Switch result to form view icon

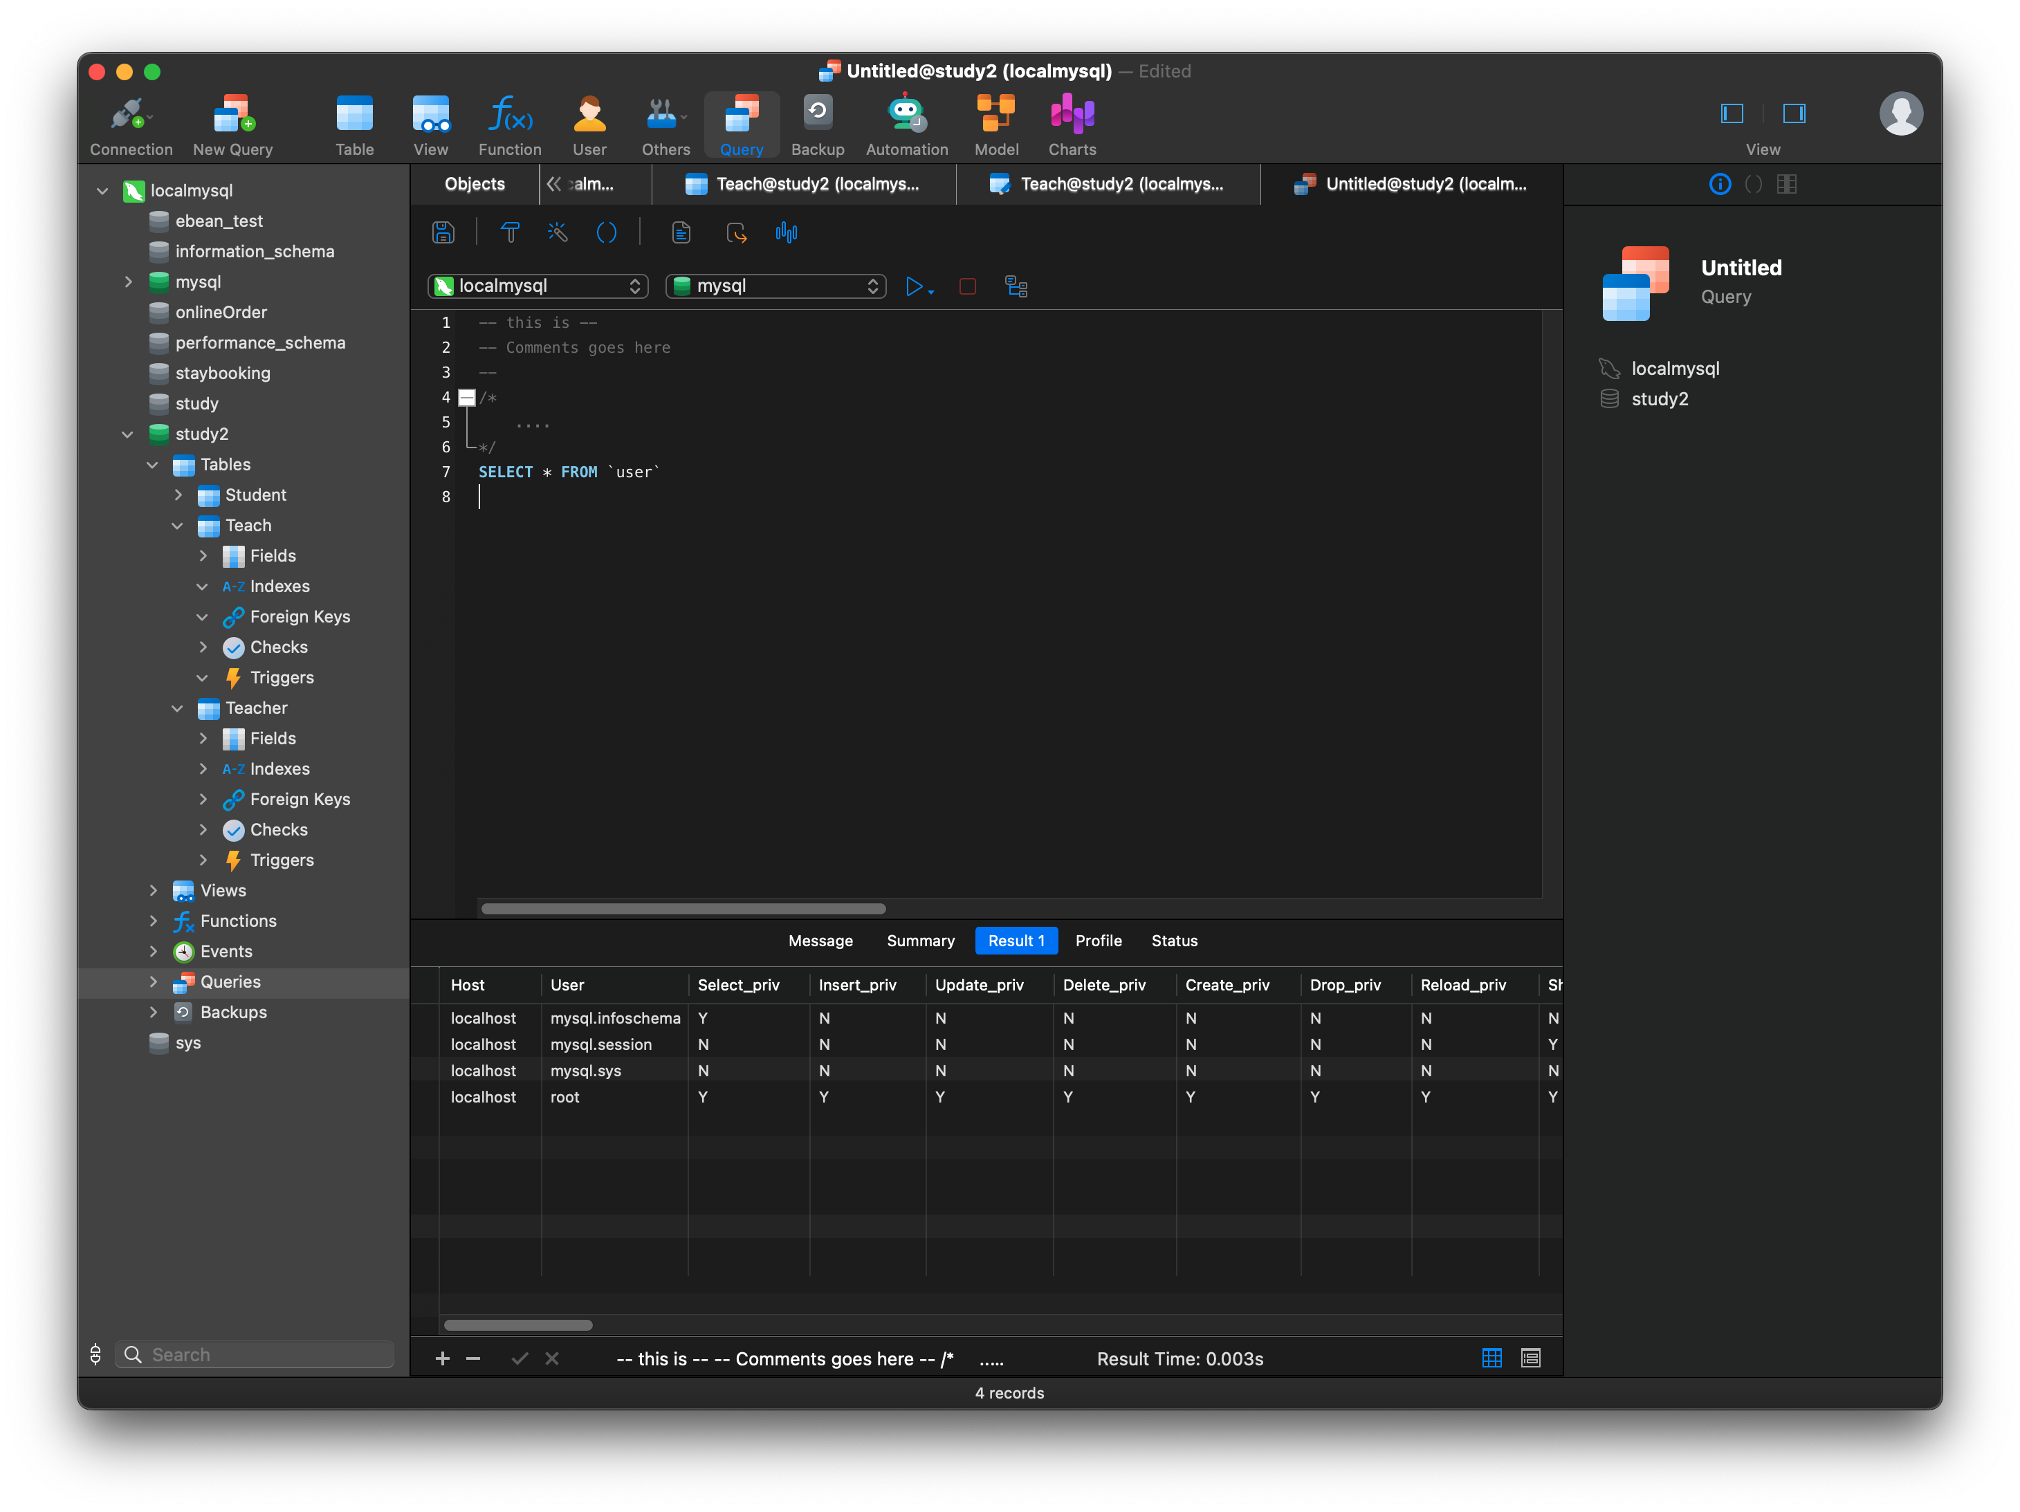pos(1530,1358)
